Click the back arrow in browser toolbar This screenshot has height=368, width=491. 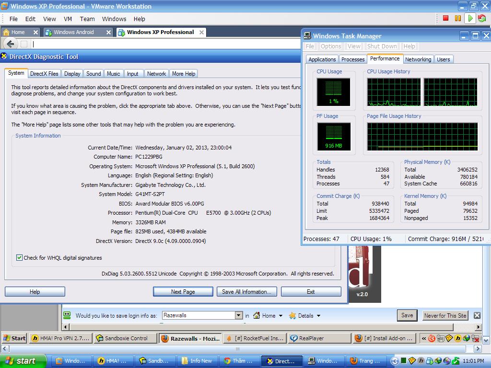(x=11, y=44)
